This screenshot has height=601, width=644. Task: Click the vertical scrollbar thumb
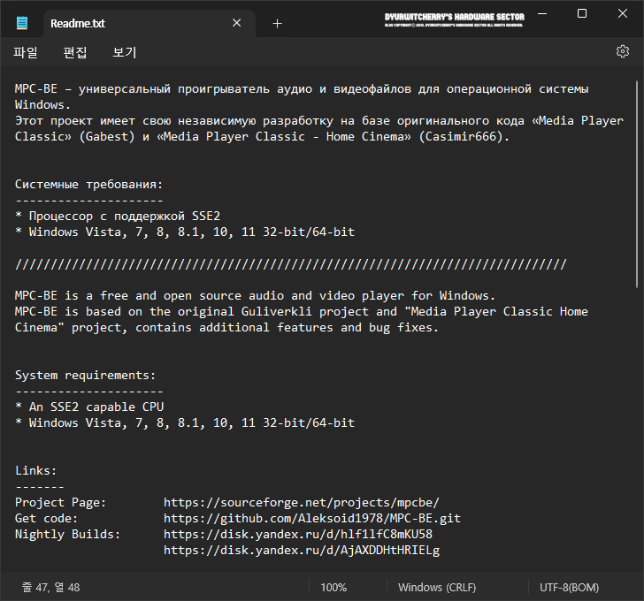point(637,184)
